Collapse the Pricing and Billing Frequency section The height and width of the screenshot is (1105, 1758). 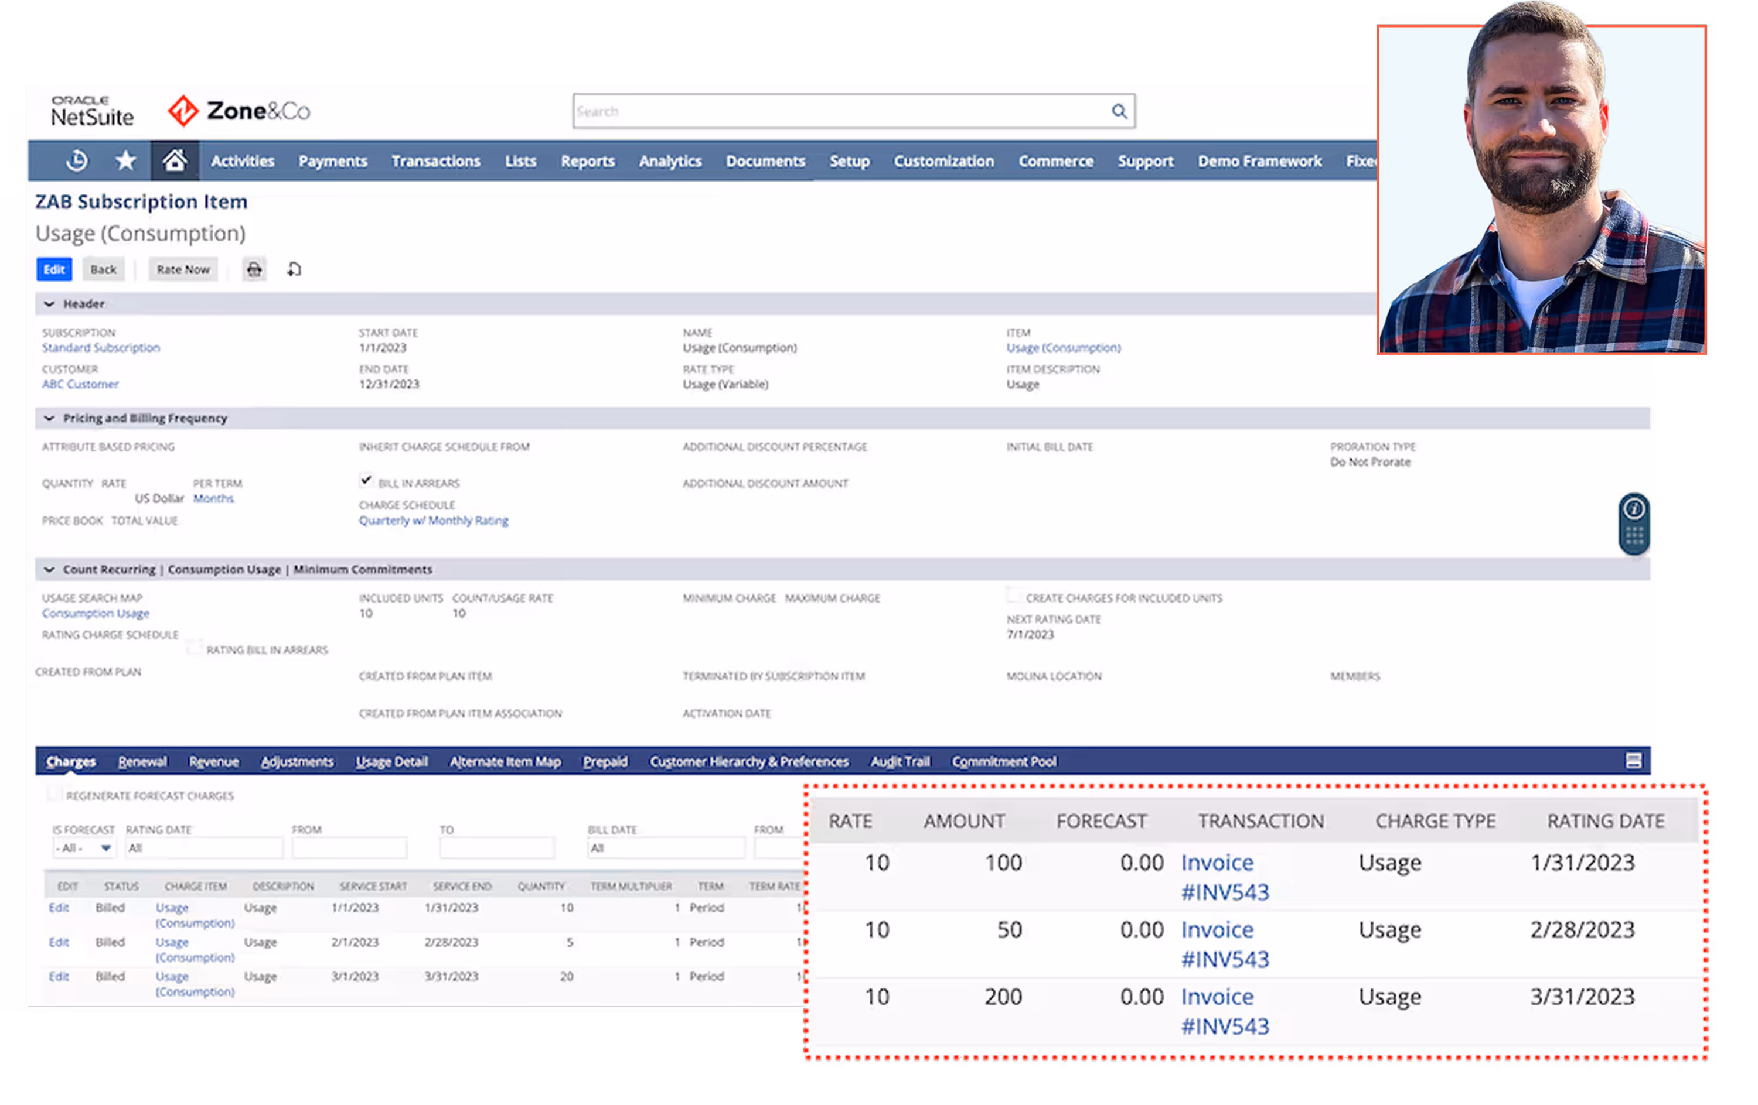(x=49, y=418)
